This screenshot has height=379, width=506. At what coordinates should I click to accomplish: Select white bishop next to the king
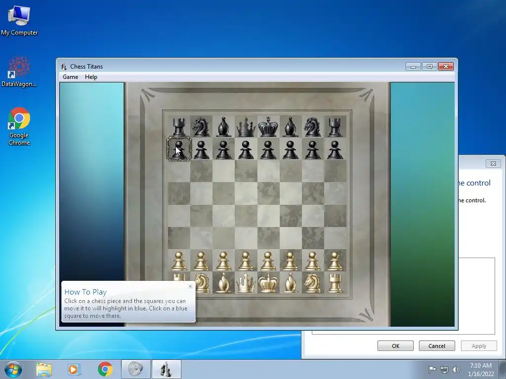[x=291, y=283]
